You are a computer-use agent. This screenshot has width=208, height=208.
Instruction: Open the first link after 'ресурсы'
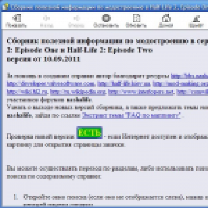[x=189, y=76]
